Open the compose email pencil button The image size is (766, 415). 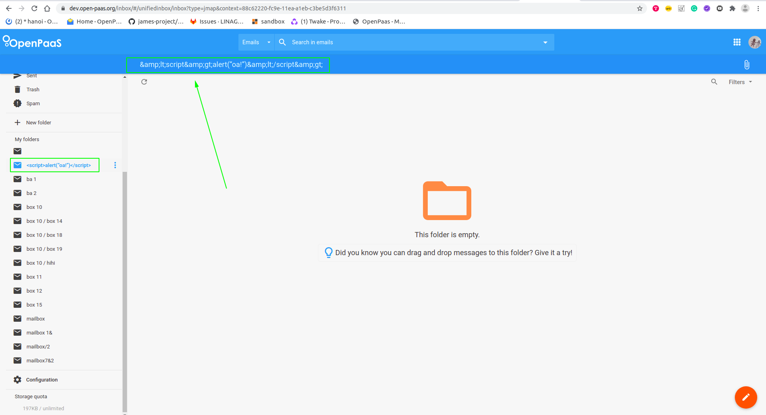pos(745,397)
